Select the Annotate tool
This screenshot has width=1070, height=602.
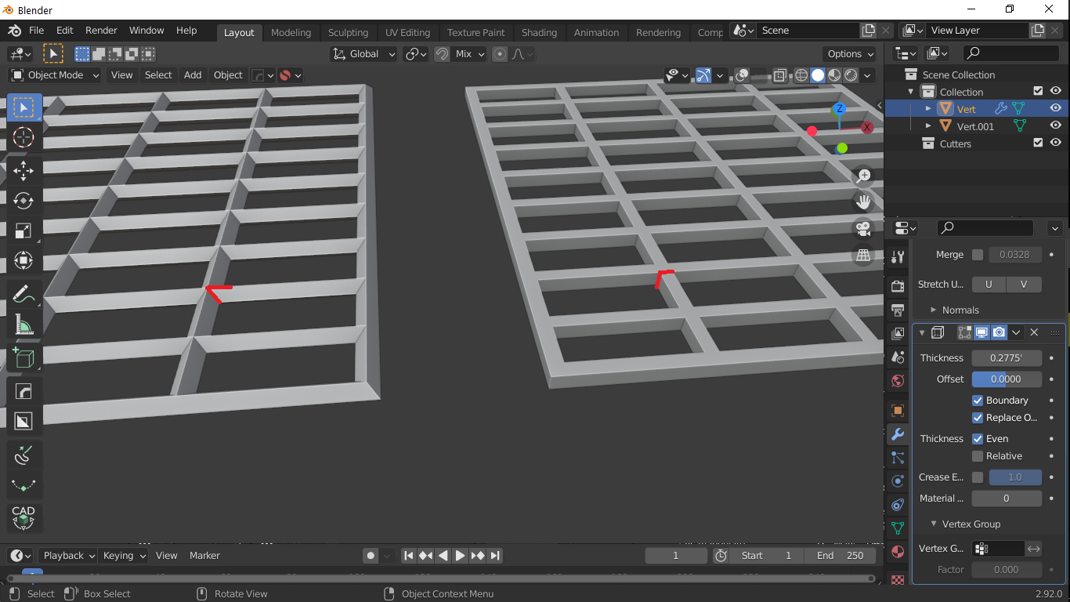(23, 295)
